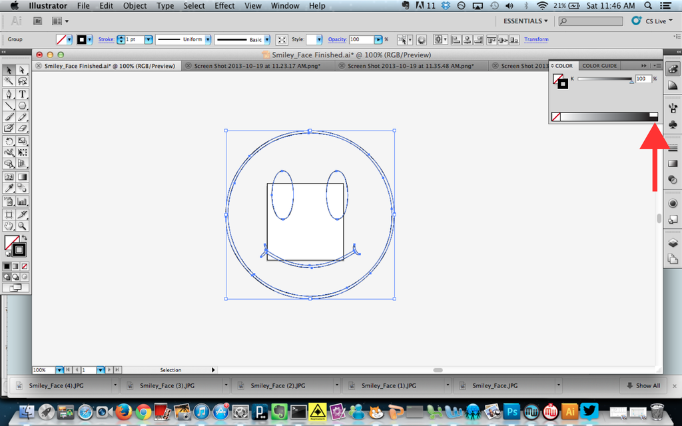This screenshot has height=426, width=682.
Task: Choose the Eyedropper tool
Action: tap(9, 189)
